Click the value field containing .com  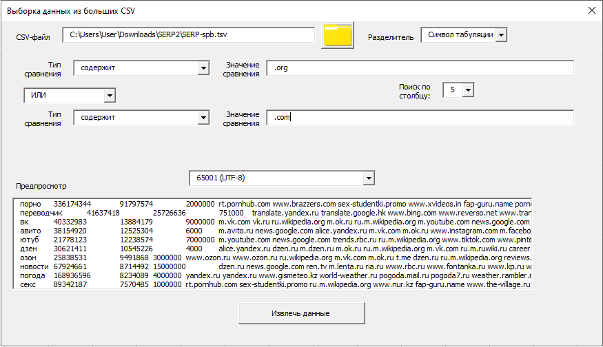click(x=420, y=118)
